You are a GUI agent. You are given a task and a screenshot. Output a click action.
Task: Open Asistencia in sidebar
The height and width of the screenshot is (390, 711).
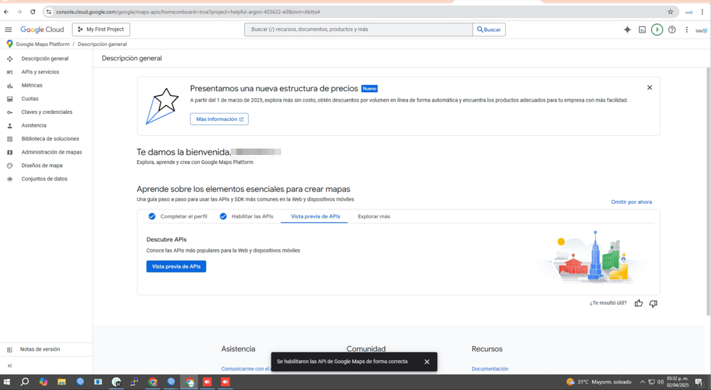33,126
